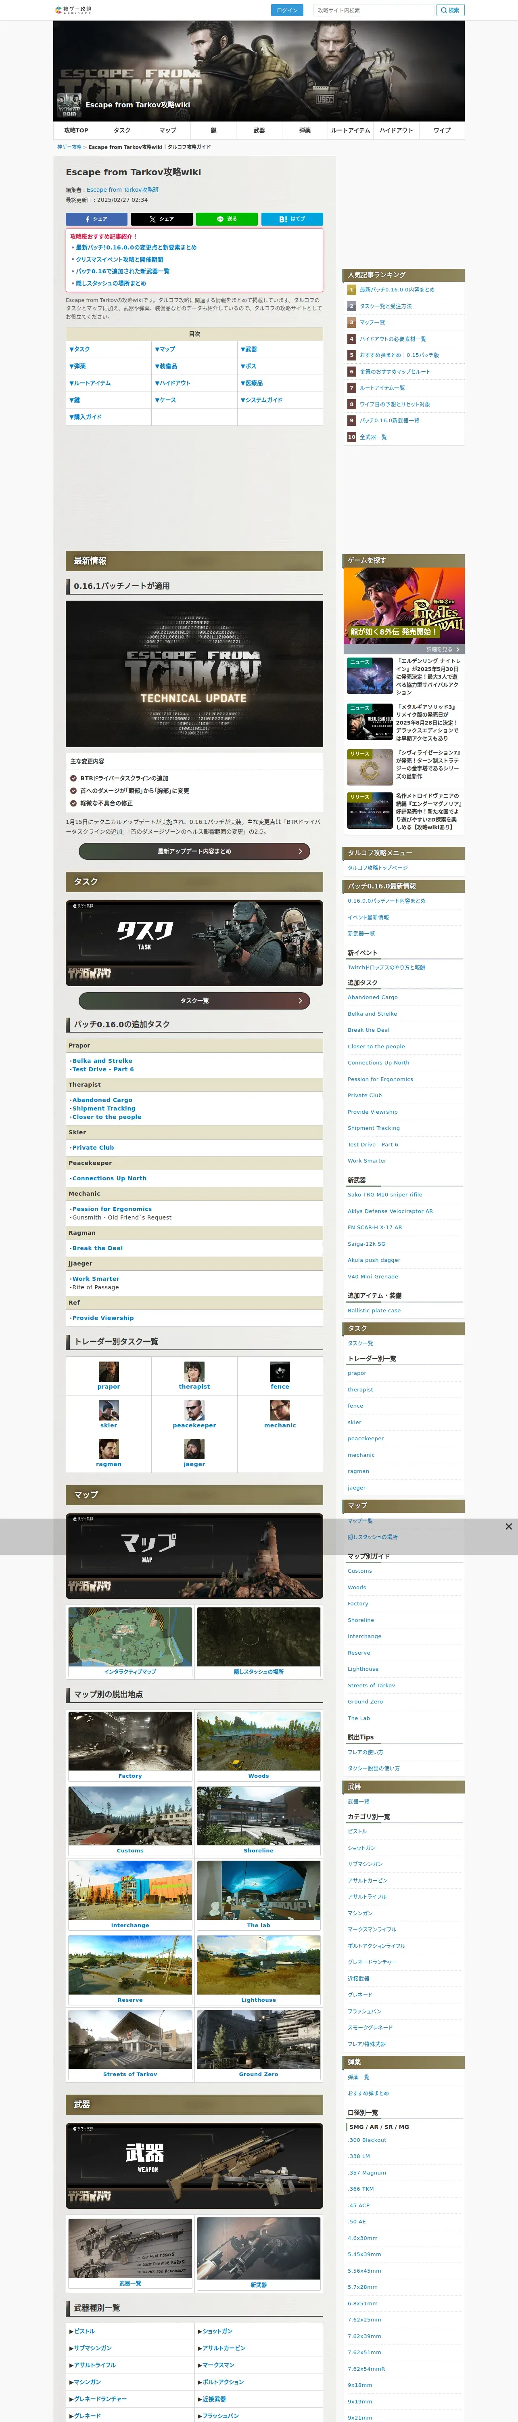
Task: Send the page via LINE 送る button
Action: pos(227,219)
